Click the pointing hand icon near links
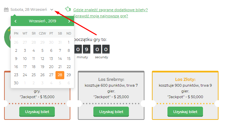The image size is (228, 130). (x=68, y=9)
